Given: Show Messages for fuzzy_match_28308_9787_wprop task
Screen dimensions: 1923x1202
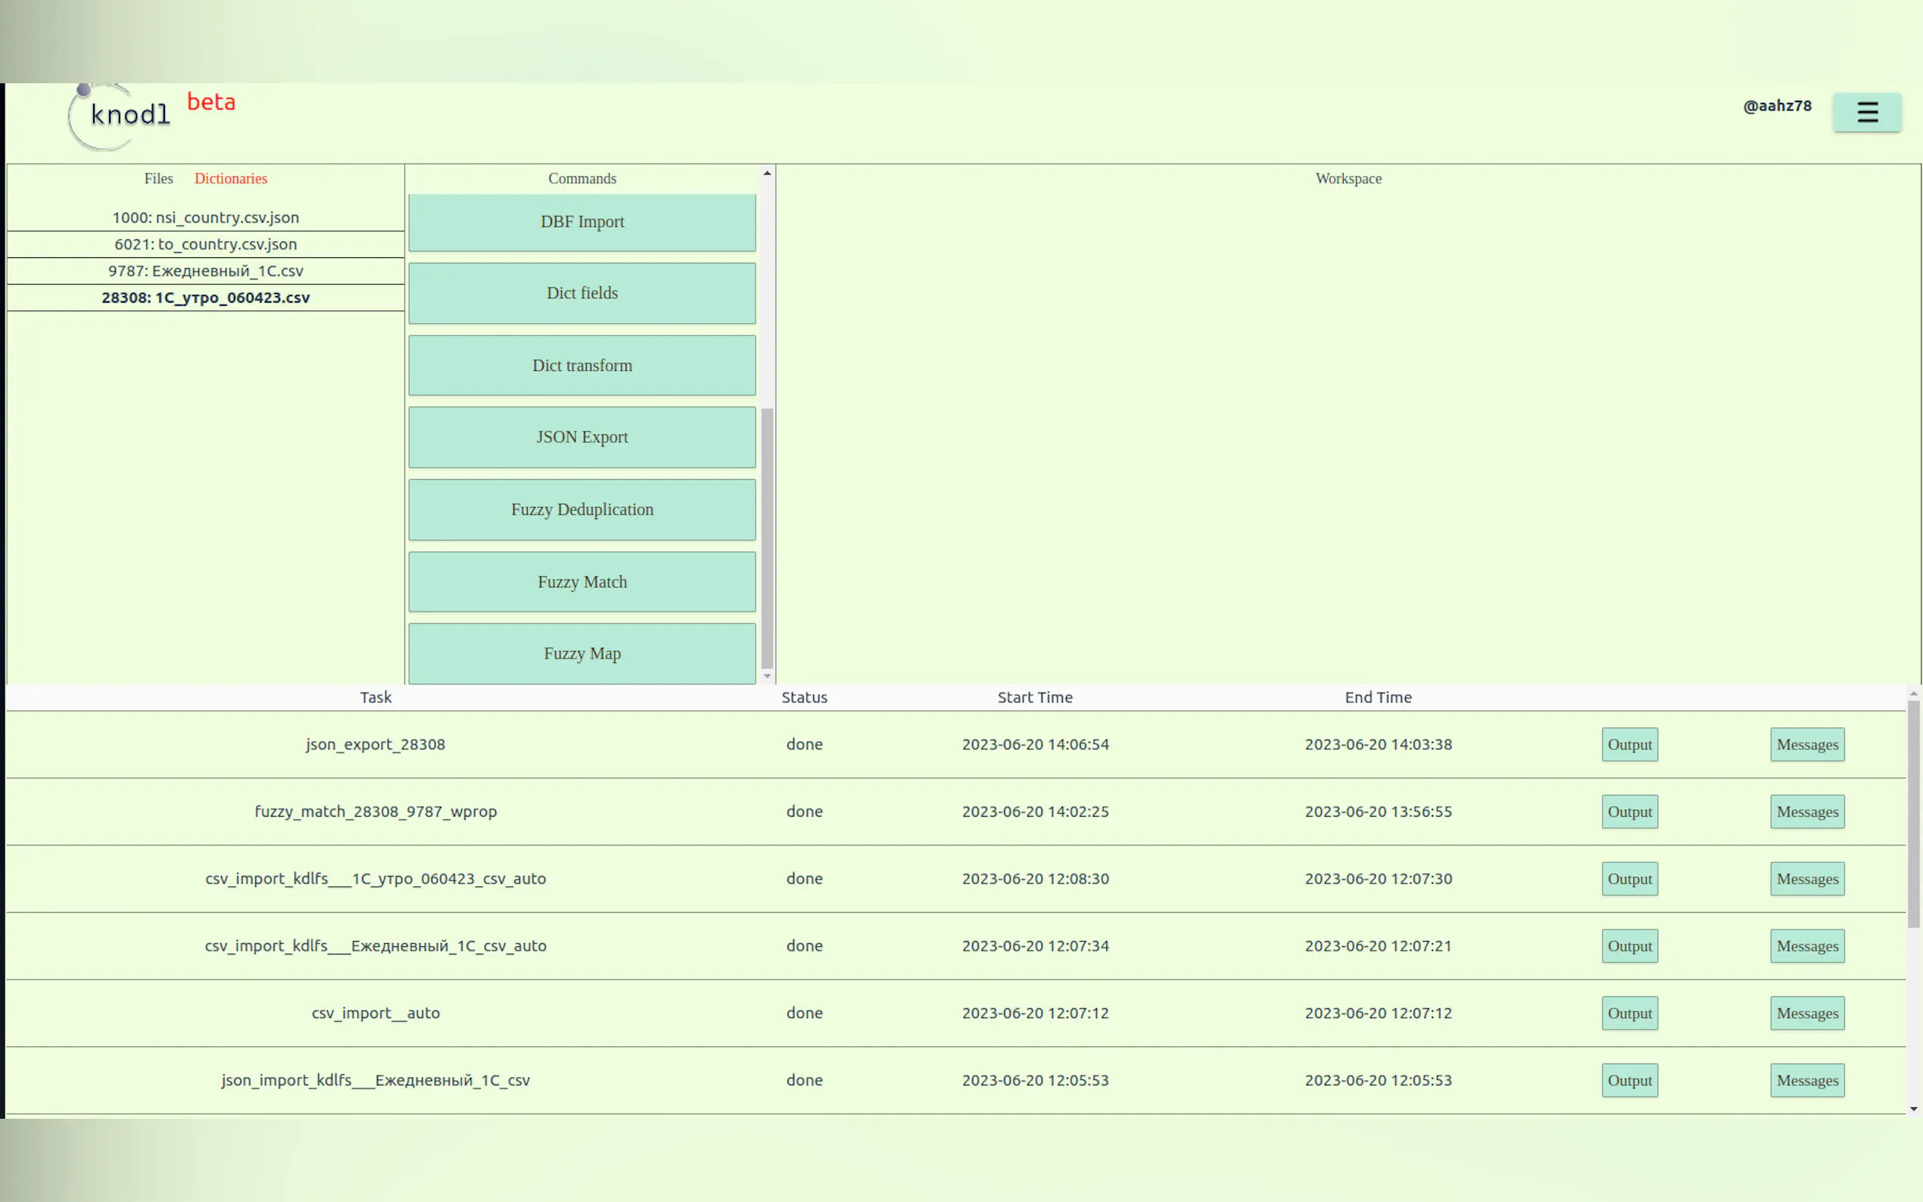Looking at the screenshot, I should pos(1806,811).
